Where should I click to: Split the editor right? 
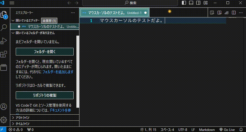coord(234,13)
